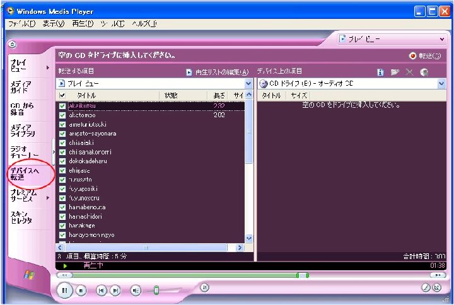This screenshot has height=305, width=454.
Task: Uncheck the chisaiaki track checkbox
Action: coord(62,142)
